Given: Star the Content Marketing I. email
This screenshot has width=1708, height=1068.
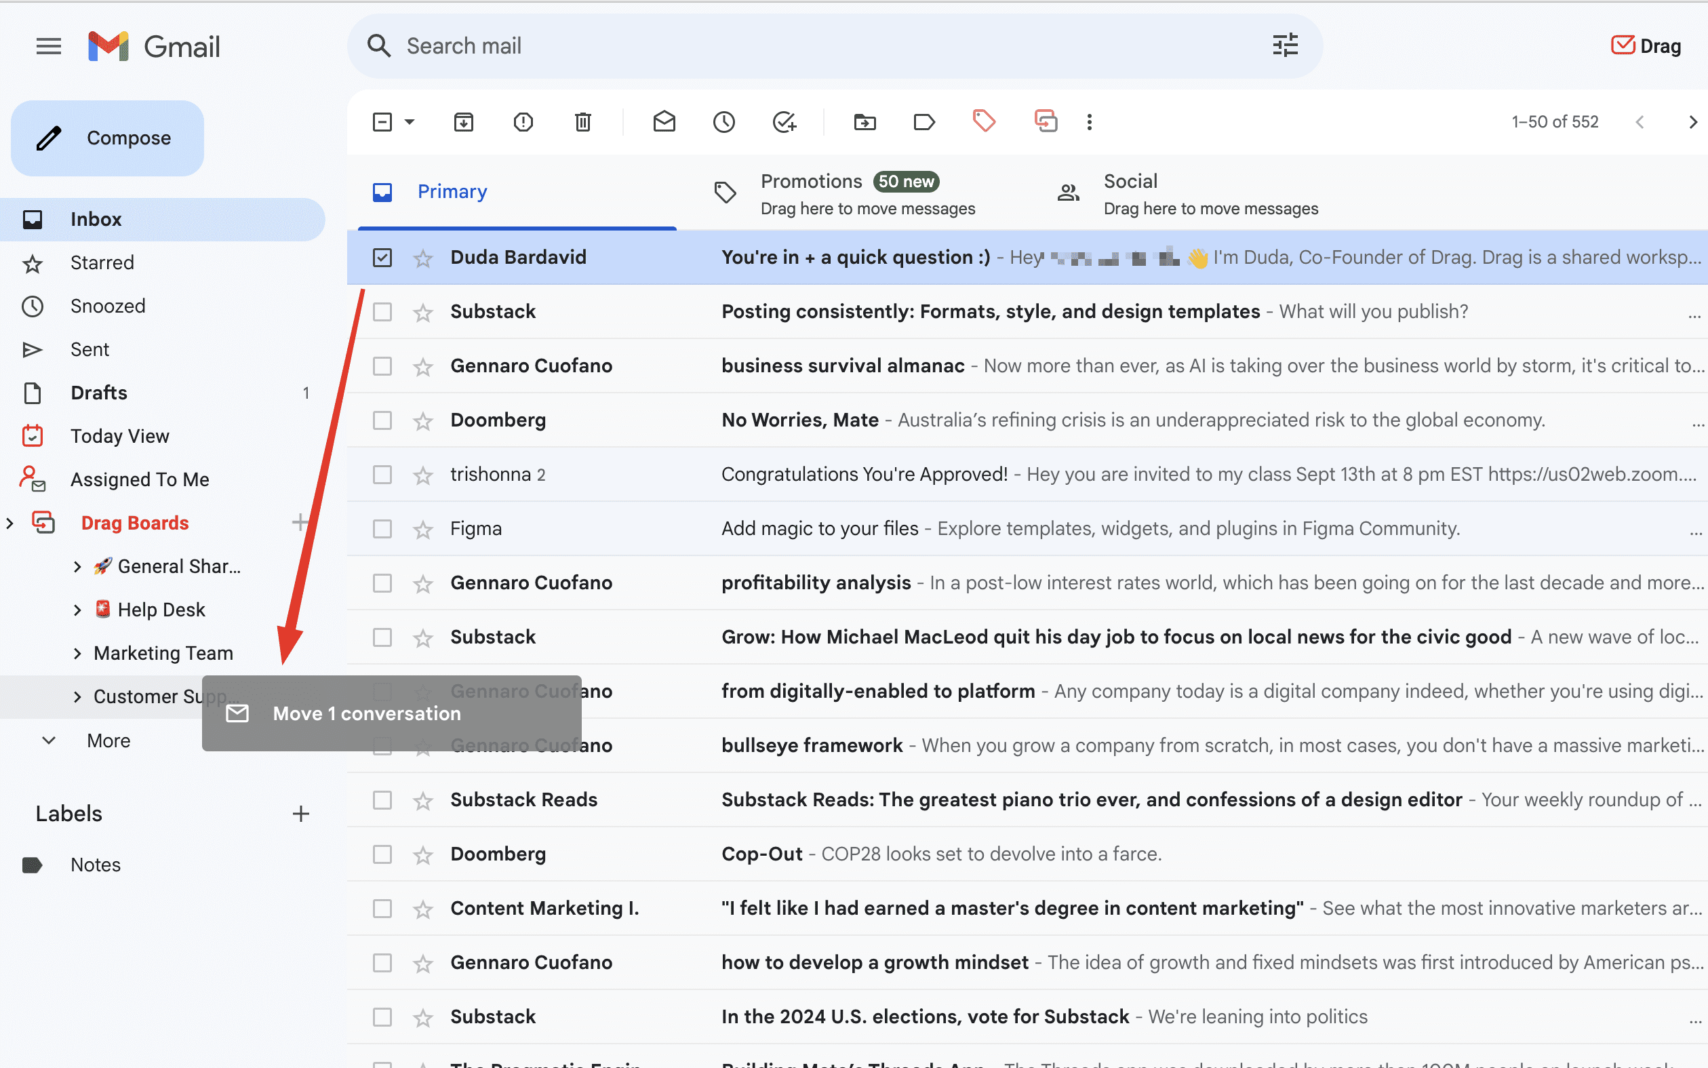Looking at the screenshot, I should click(423, 909).
